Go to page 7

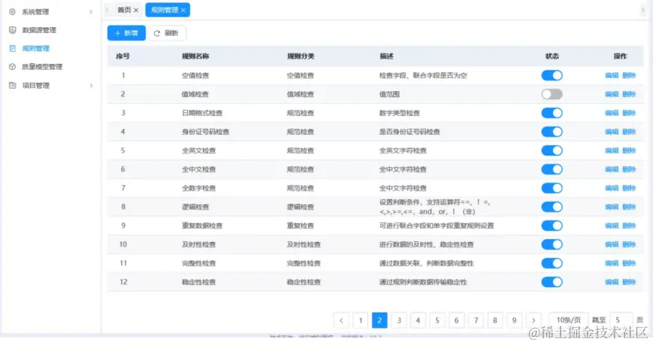point(476,320)
